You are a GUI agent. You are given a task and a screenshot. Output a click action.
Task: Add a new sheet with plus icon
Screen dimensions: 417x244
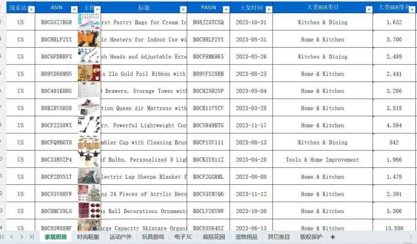(333, 237)
